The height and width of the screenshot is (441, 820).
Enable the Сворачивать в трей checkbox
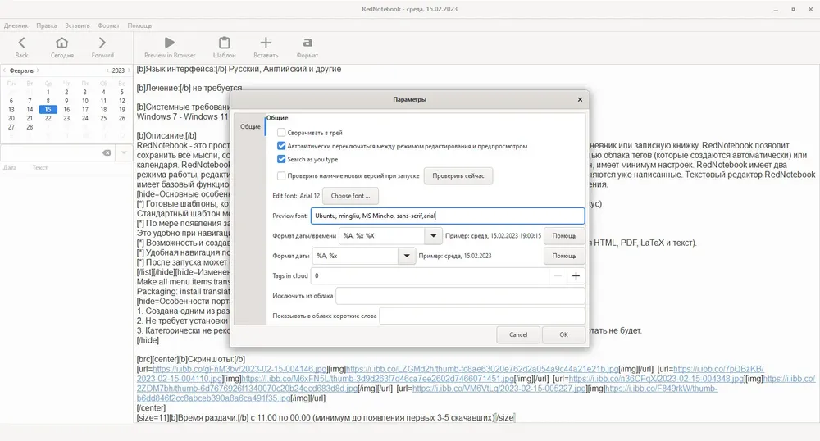(281, 133)
